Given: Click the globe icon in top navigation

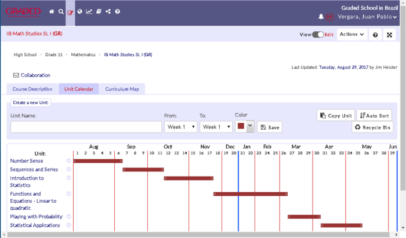Looking at the screenshot, I should point(79,12).
